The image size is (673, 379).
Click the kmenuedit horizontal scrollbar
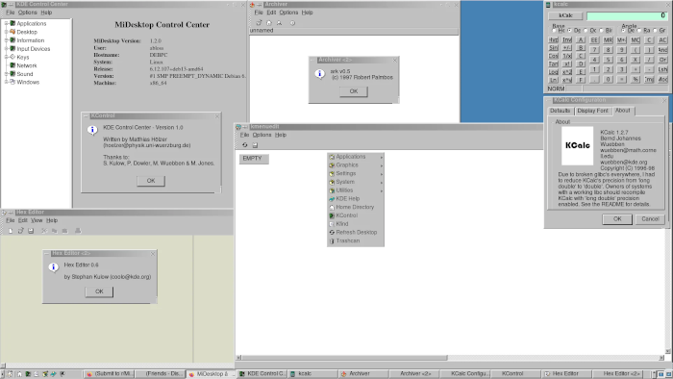(x=449, y=357)
